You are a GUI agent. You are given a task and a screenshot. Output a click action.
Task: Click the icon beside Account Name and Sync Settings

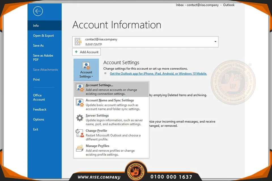pyautogui.click(x=80, y=103)
